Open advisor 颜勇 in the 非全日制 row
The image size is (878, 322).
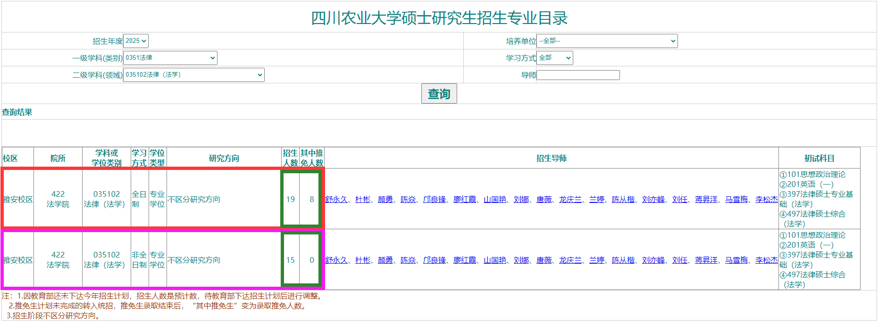click(x=385, y=260)
